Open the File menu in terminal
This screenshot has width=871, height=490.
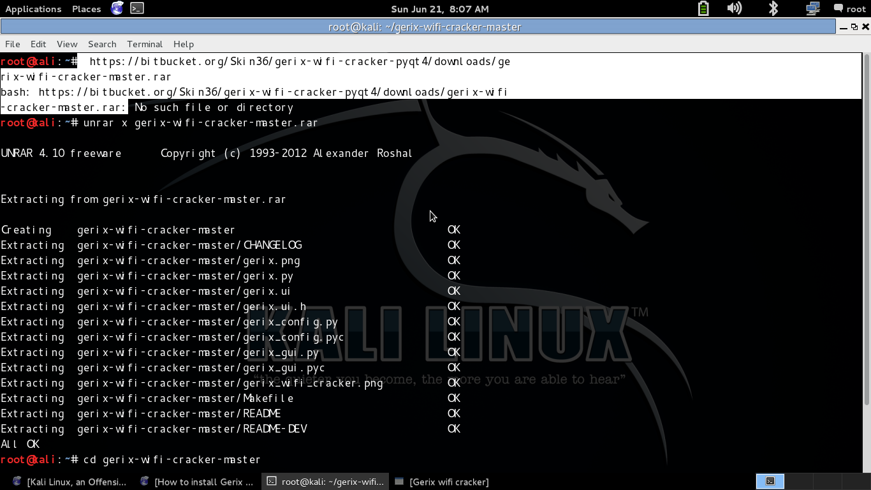(13, 44)
